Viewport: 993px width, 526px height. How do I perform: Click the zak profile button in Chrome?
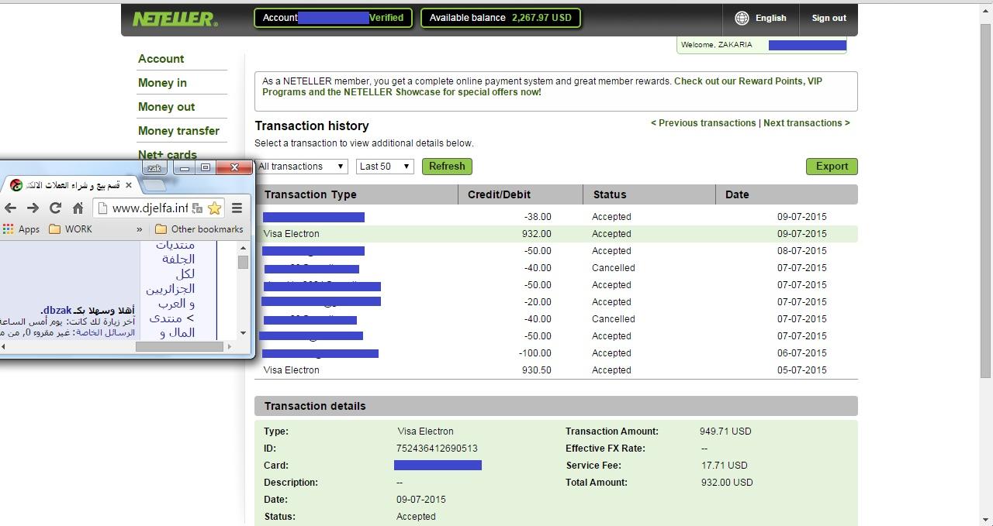pyautogui.click(x=154, y=167)
